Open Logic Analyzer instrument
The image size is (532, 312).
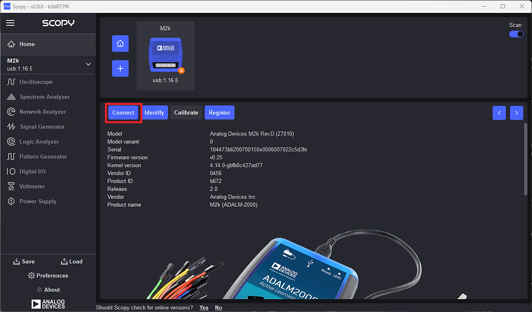pos(48,142)
